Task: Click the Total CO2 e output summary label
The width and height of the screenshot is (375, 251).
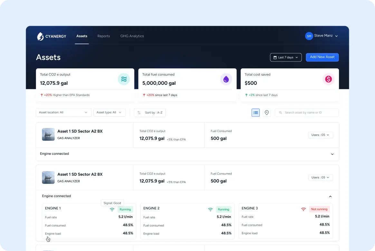Action: 55,75
